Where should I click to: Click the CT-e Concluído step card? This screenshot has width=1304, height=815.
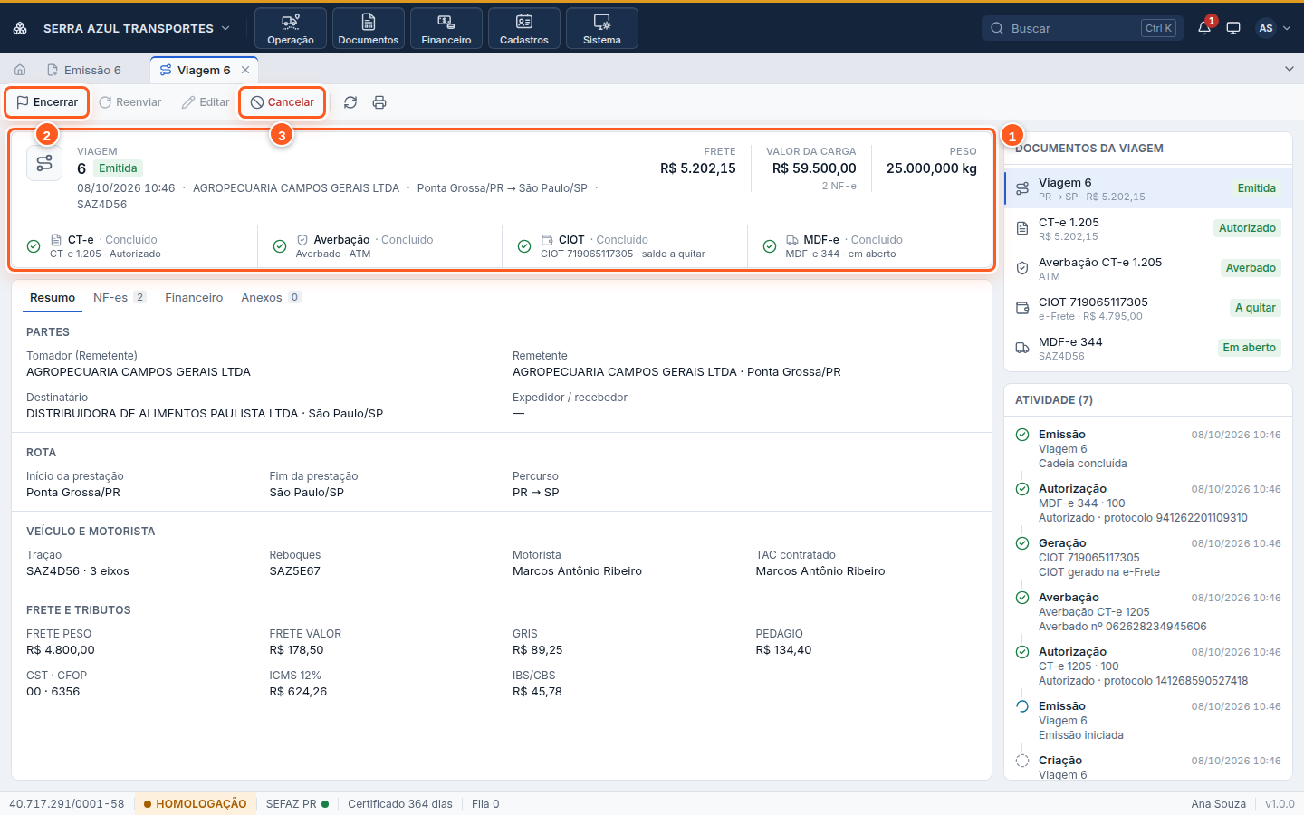(x=135, y=246)
